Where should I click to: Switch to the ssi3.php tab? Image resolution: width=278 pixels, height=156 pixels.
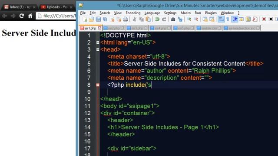tap(137, 28)
